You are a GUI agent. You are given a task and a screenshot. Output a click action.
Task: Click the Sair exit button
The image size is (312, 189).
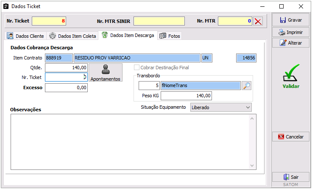(x=291, y=177)
